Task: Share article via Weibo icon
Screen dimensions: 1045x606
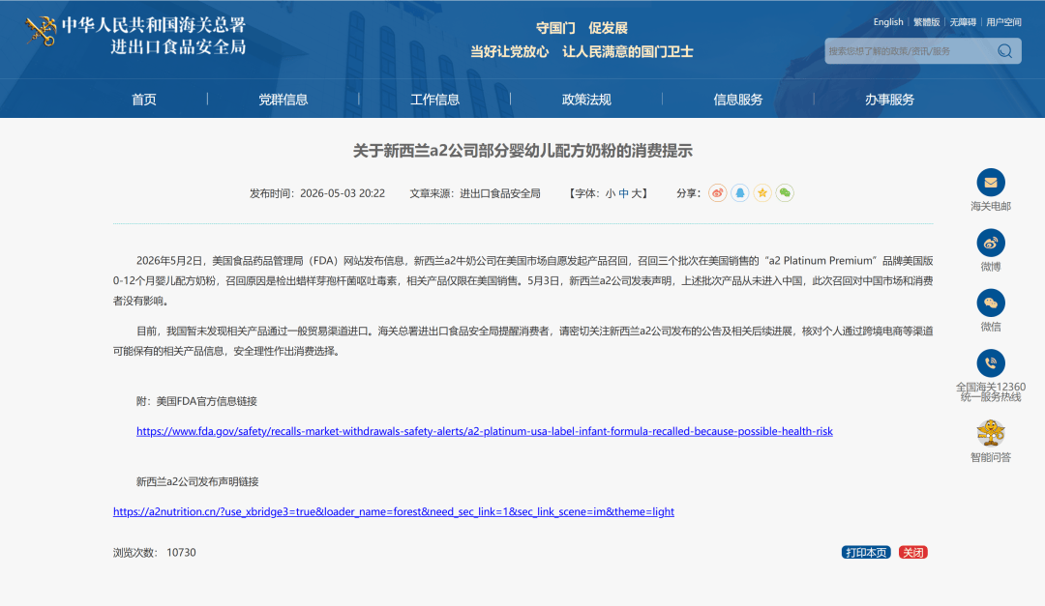Action: point(718,193)
